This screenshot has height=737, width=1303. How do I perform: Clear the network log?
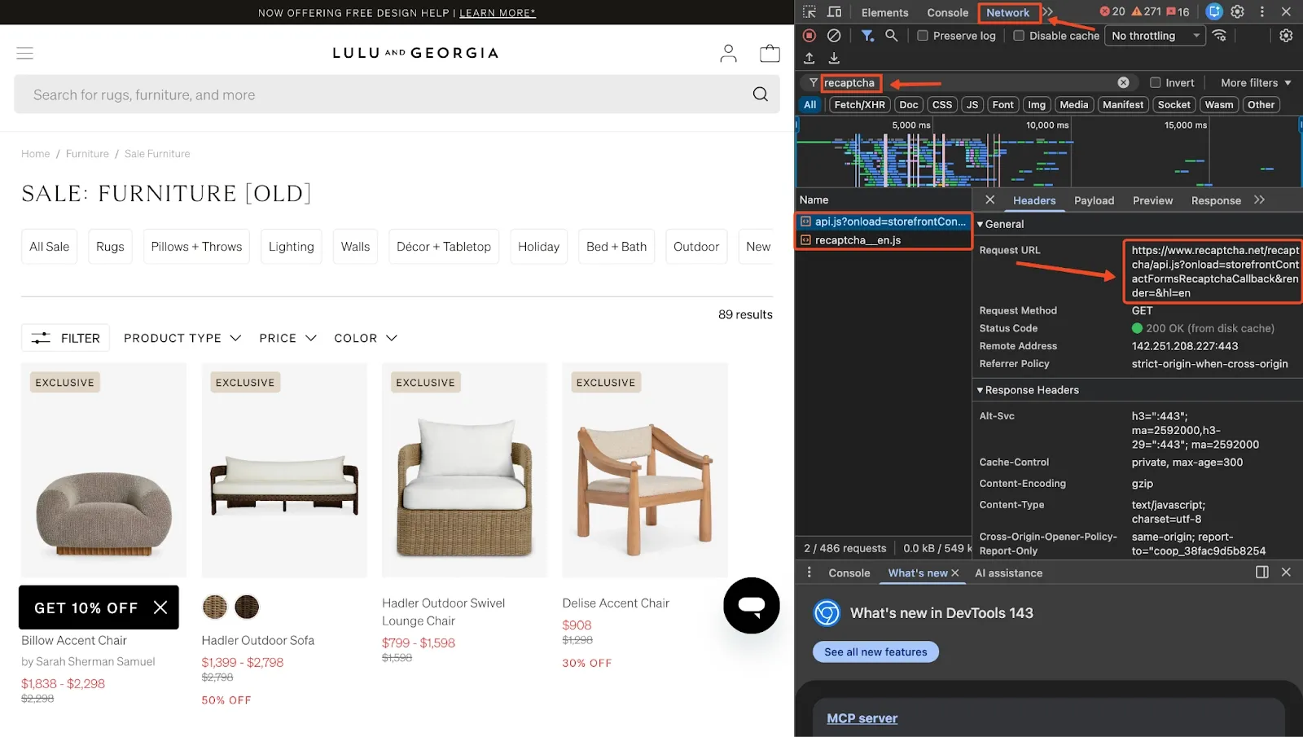834,36
